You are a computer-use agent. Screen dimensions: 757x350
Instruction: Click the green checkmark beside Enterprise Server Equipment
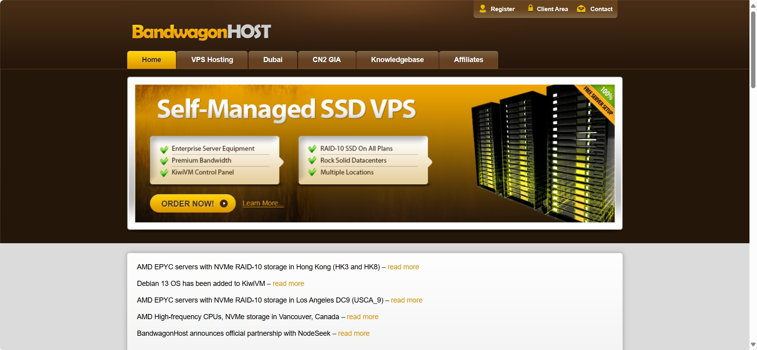[x=164, y=149]
